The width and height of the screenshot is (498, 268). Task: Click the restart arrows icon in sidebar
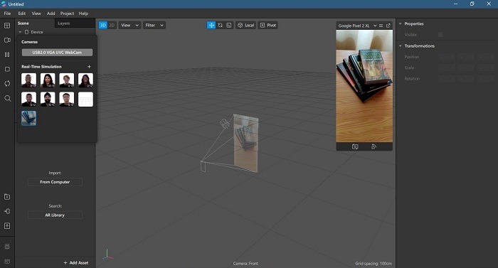(7, 83)
